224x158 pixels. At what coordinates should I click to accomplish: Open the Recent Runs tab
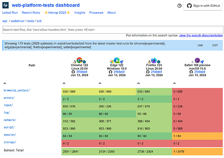tap(31, 13)
